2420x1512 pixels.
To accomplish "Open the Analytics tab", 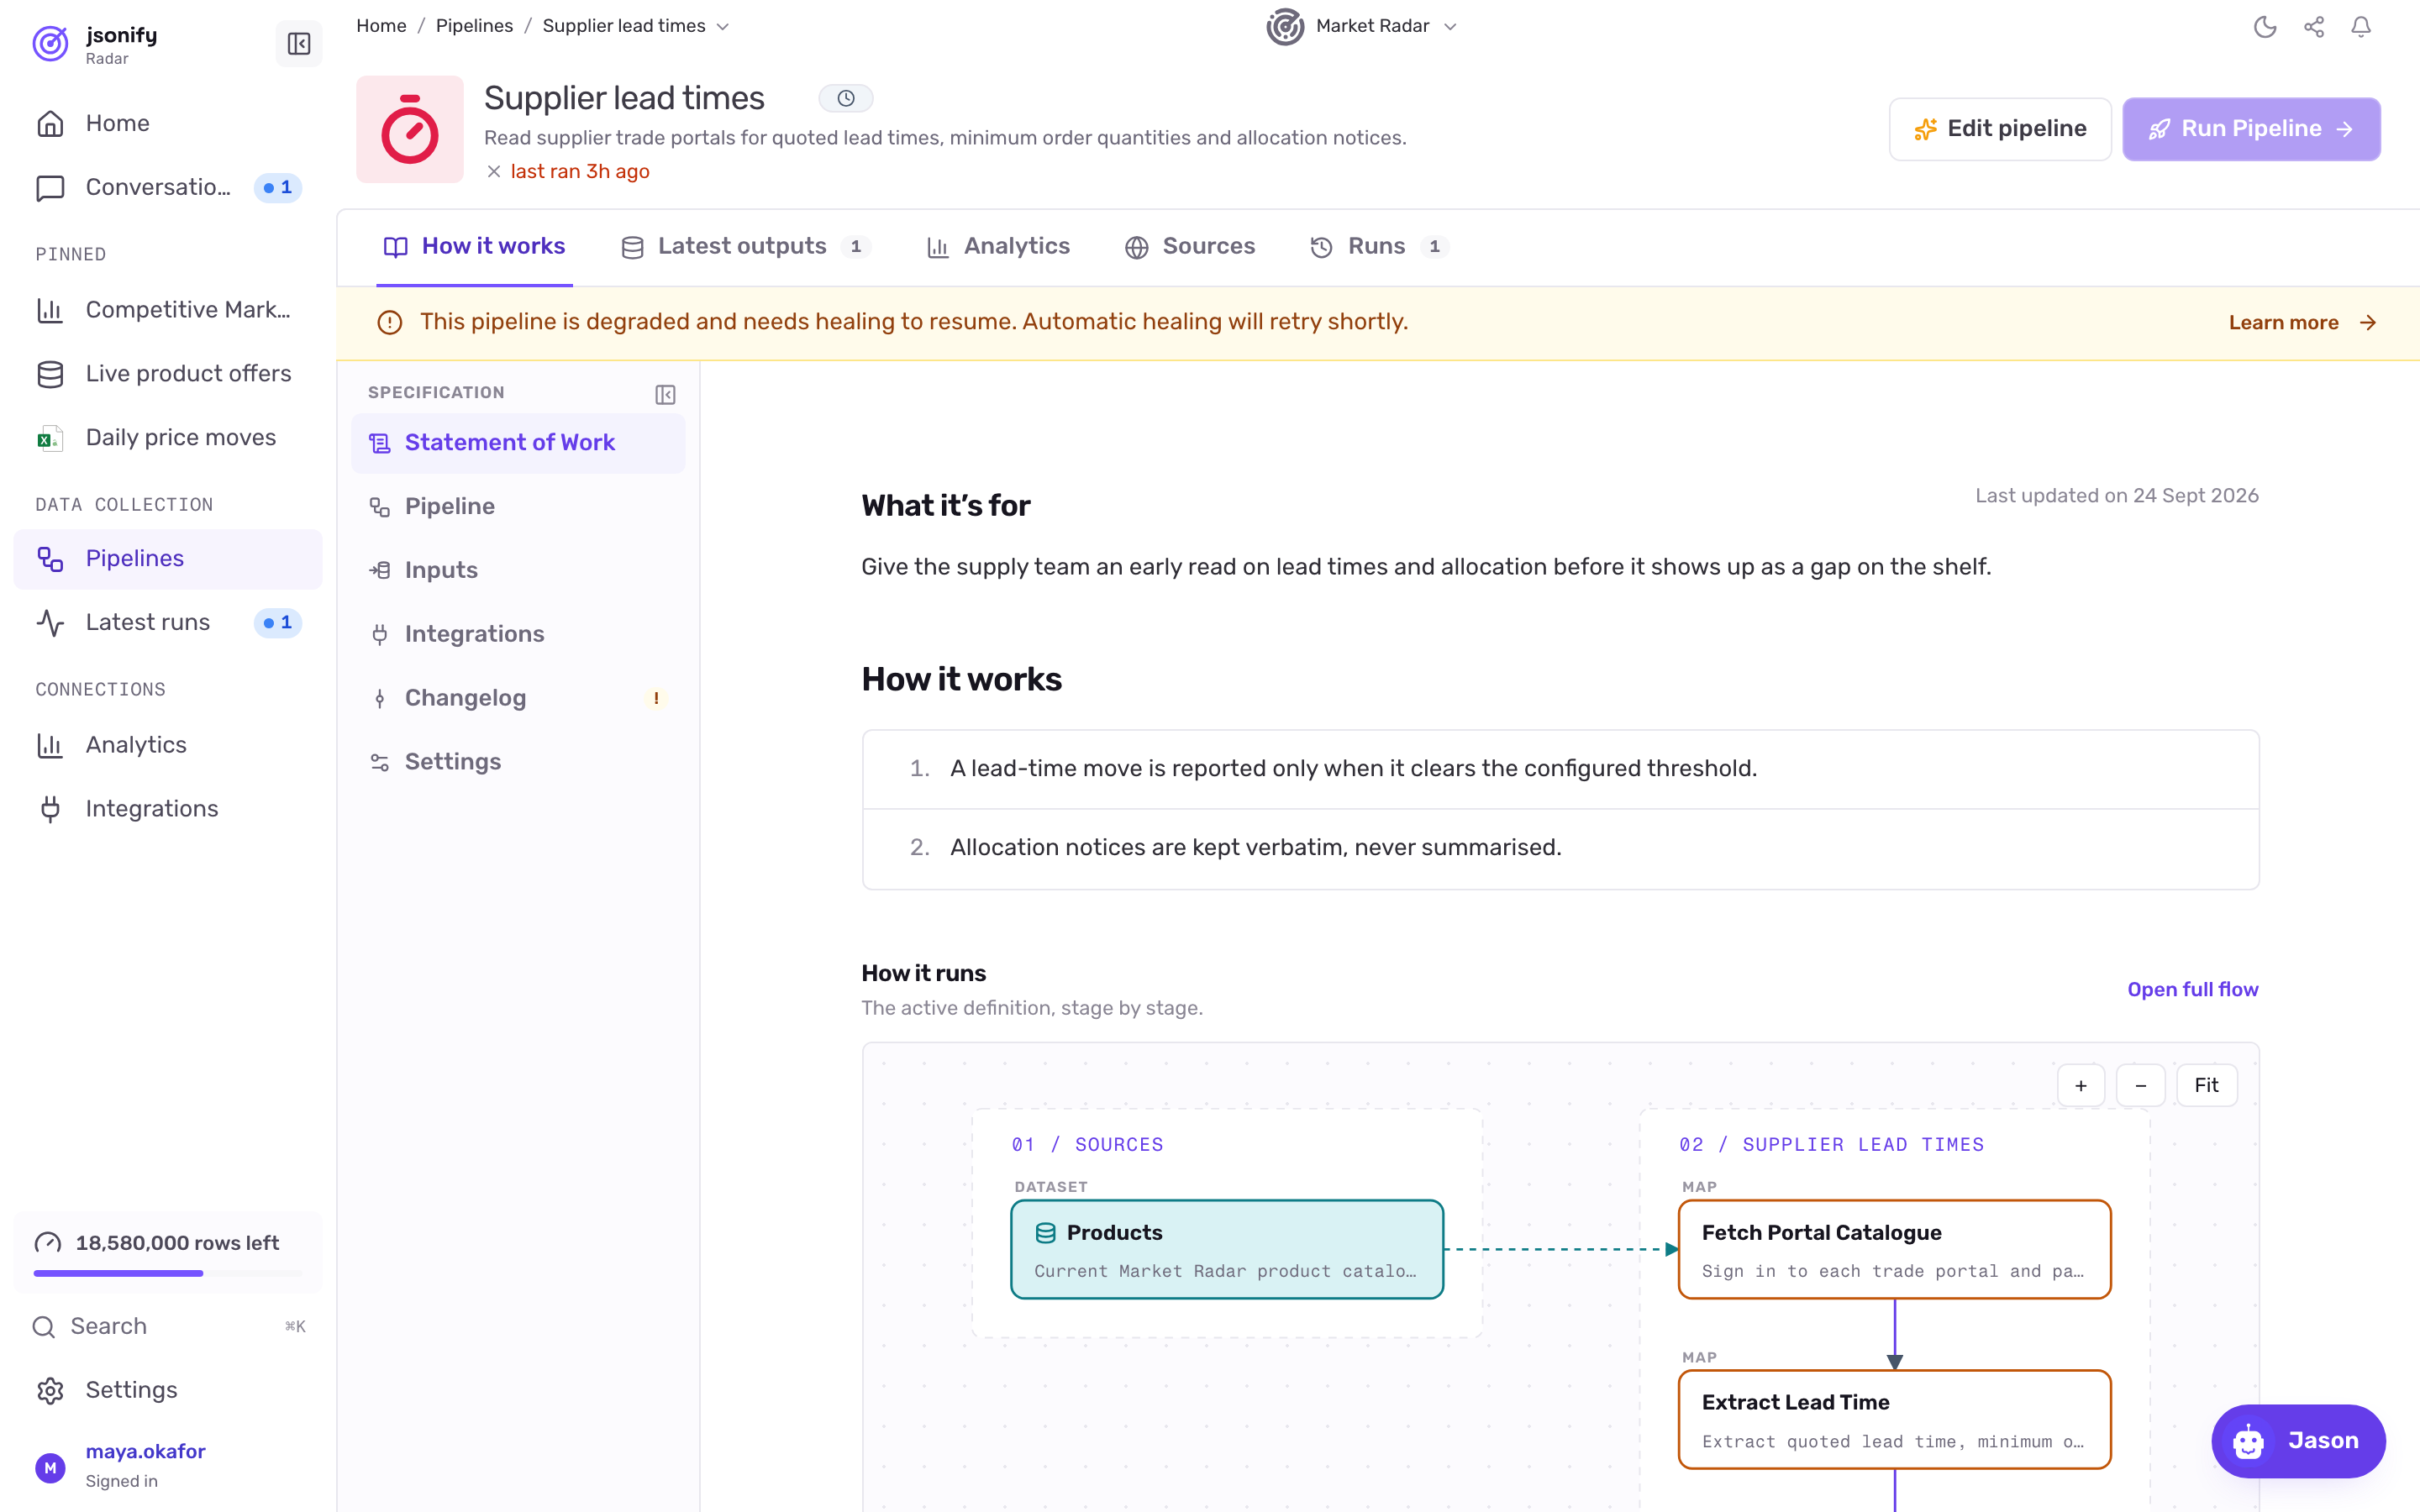I will (x=998, y=246).
